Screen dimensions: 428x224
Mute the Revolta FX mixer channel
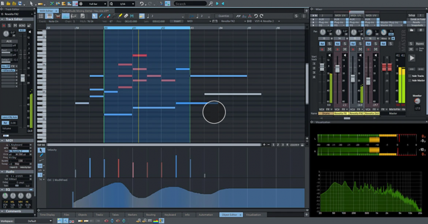click(345, 49)
